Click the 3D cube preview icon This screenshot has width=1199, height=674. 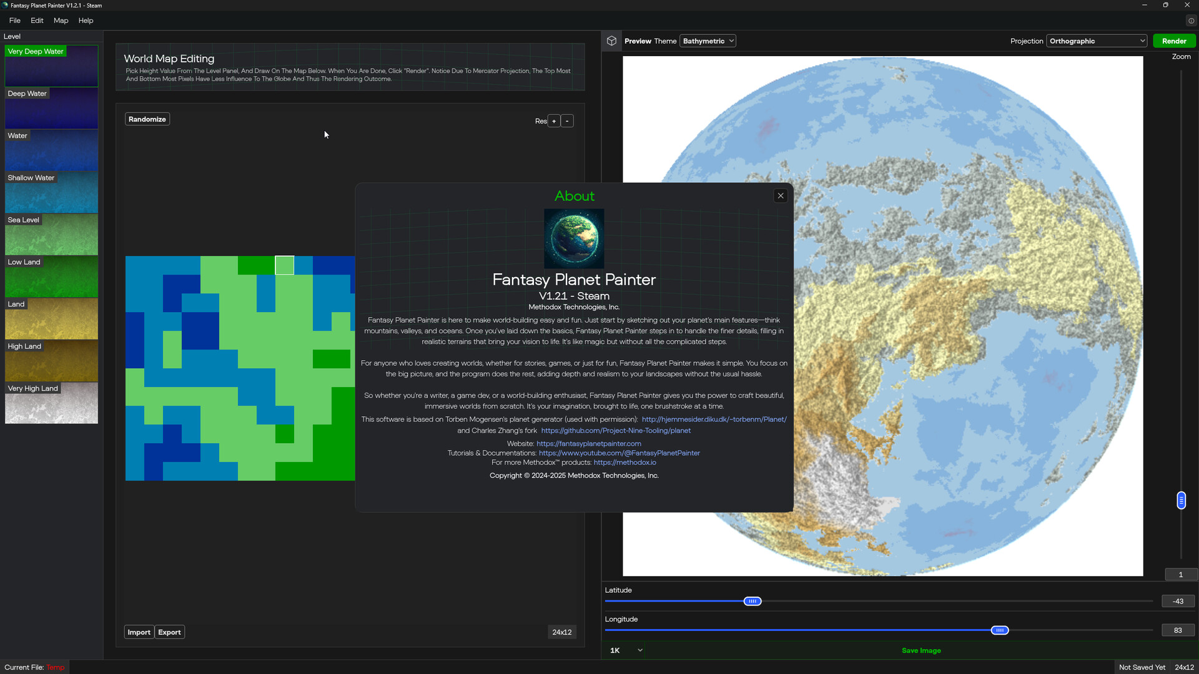612,41
